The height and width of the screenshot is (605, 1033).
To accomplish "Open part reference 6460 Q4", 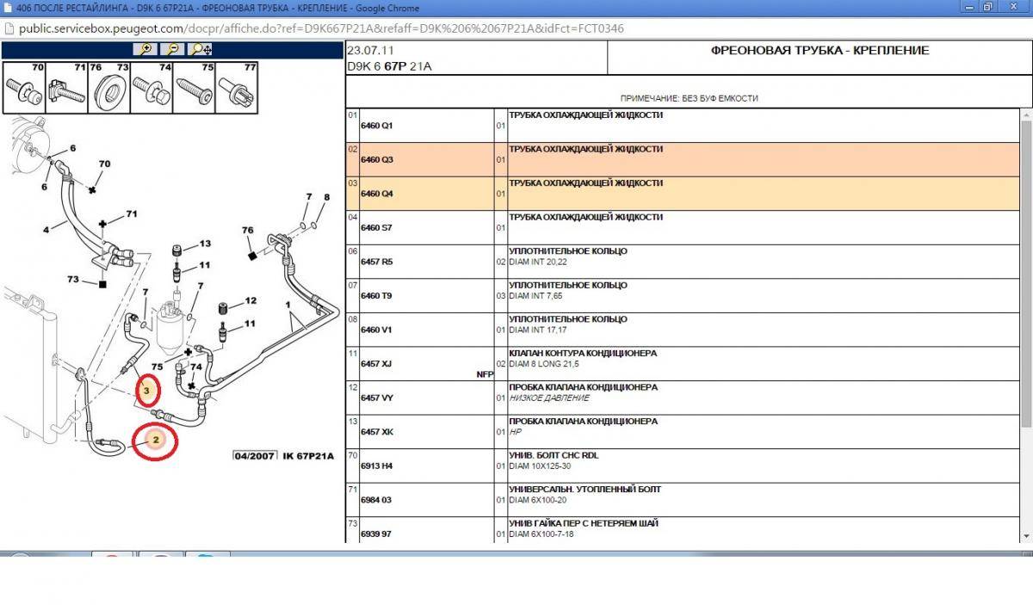I will tap(376, 194).
